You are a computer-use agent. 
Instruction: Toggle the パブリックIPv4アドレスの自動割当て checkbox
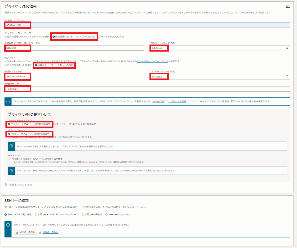pos(9,134)
